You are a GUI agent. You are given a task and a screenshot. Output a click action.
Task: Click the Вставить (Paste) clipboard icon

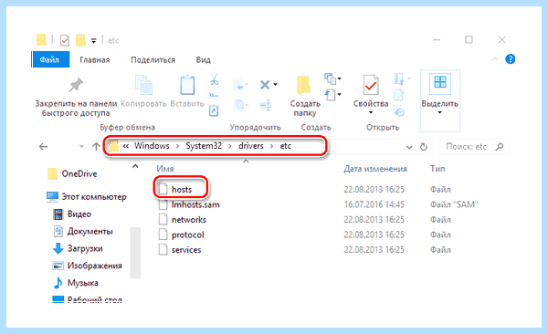coord(187,85)
